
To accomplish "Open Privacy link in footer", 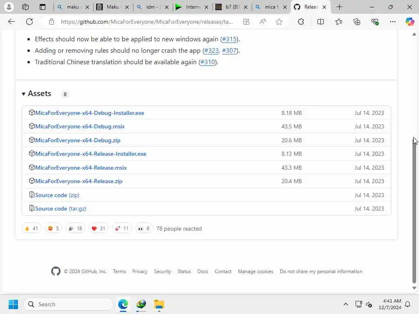I will coord(140,271).
